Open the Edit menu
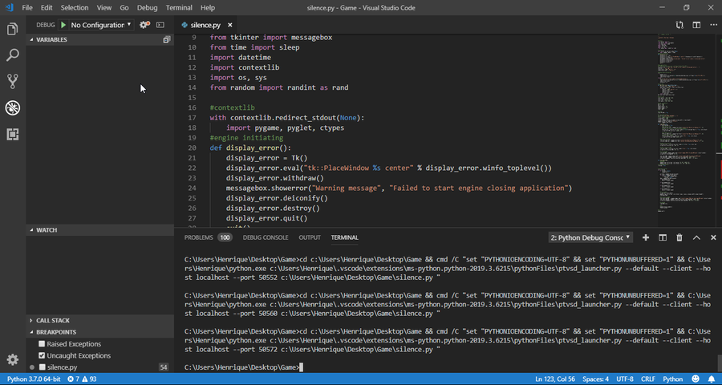This screenshot has width=722, height=385. (x=46, y=8)
